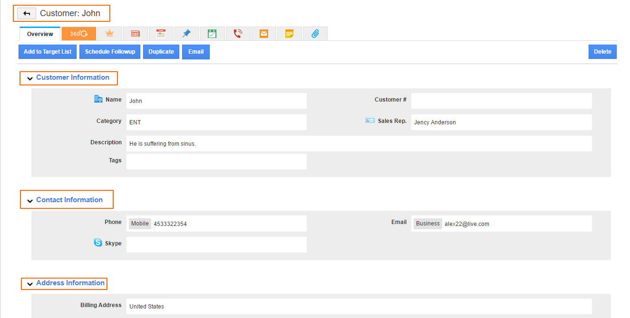Duplicate this customer record

[x=161, y=52]
